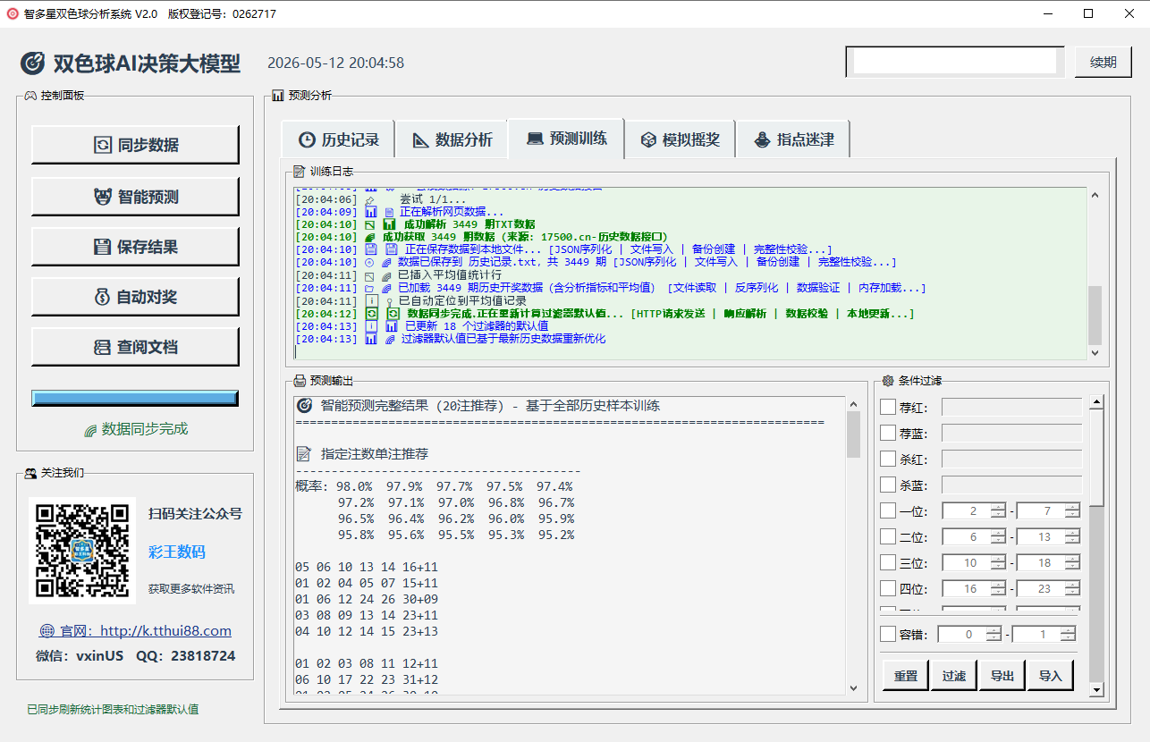
Task: Click the leaf icon before 成功获取 3449 期数据
Action: (x=370, y=237)
